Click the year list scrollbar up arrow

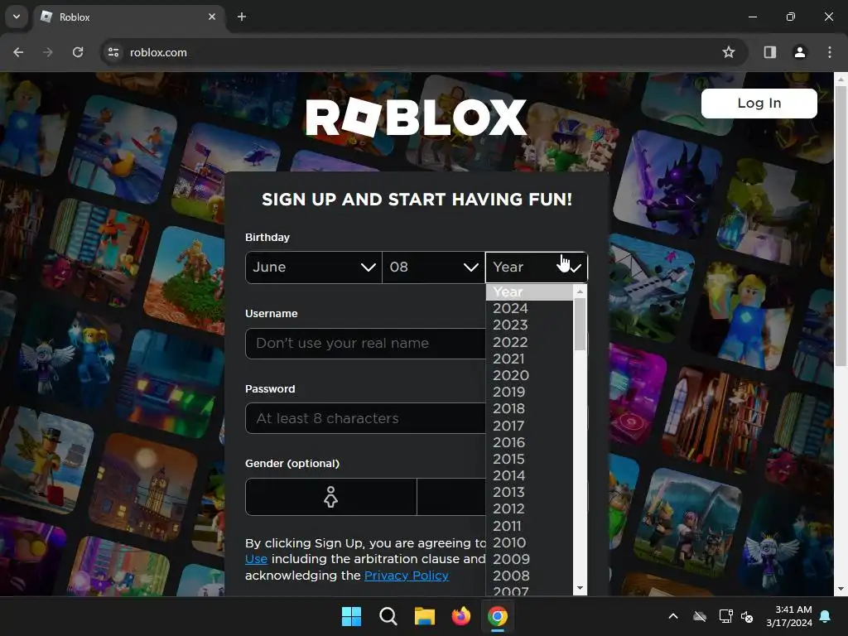pos(580,291)
